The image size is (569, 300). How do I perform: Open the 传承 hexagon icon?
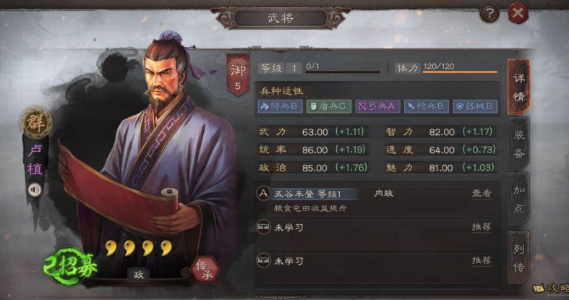205,270
